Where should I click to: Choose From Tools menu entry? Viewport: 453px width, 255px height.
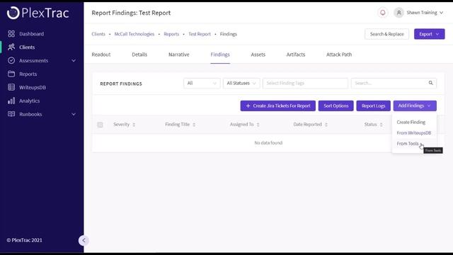tap(408, 144)
